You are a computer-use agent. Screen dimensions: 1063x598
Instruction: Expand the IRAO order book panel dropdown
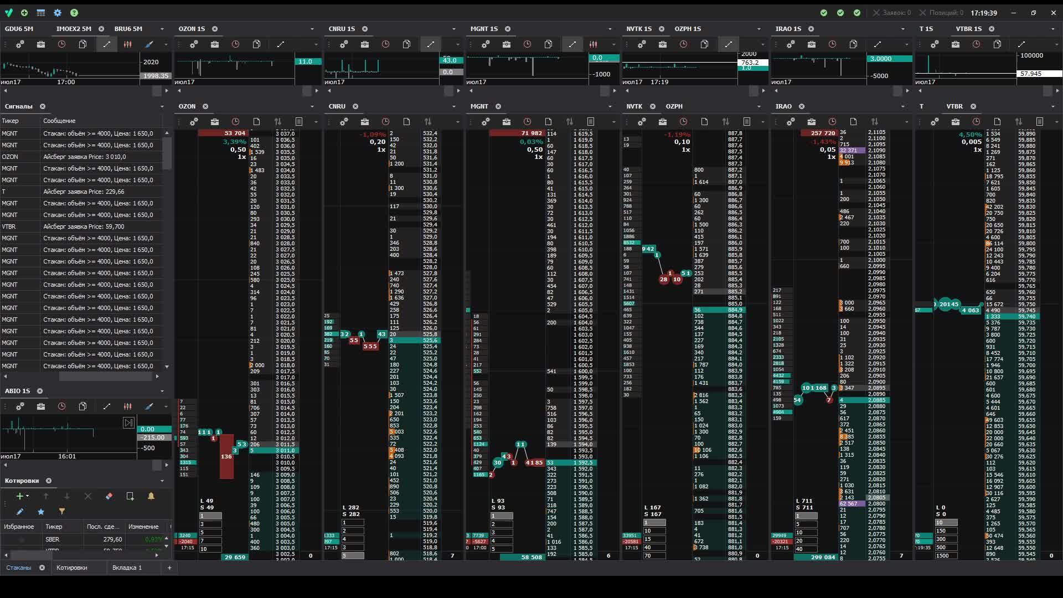[x=903, y=106]
